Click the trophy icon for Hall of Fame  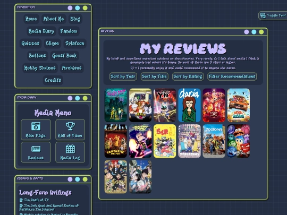point(70,126)
